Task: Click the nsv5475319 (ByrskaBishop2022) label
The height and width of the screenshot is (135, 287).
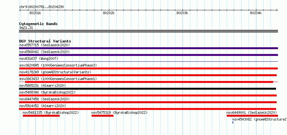Action: 119,113
